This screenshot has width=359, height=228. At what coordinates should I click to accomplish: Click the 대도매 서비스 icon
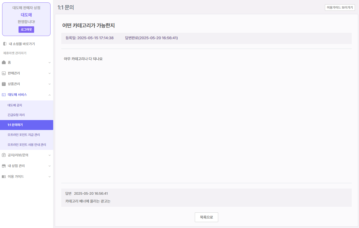[4, 95]
